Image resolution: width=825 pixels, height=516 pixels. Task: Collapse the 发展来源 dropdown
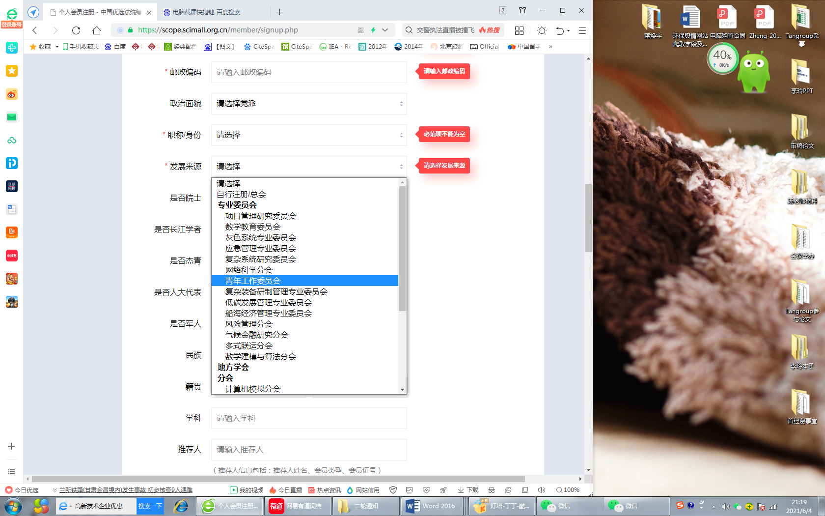coord(308,167)
